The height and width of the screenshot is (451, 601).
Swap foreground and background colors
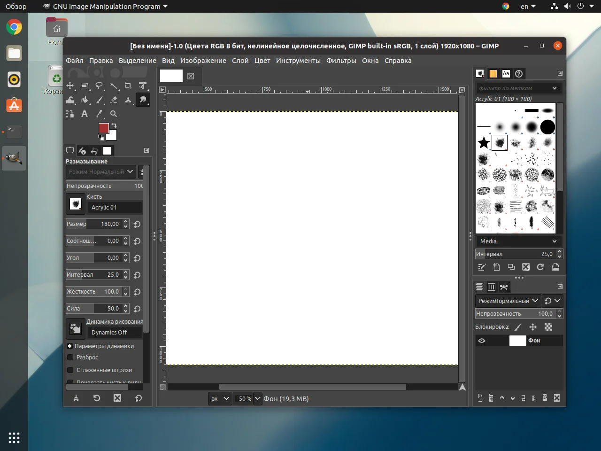tap(114, 125)
